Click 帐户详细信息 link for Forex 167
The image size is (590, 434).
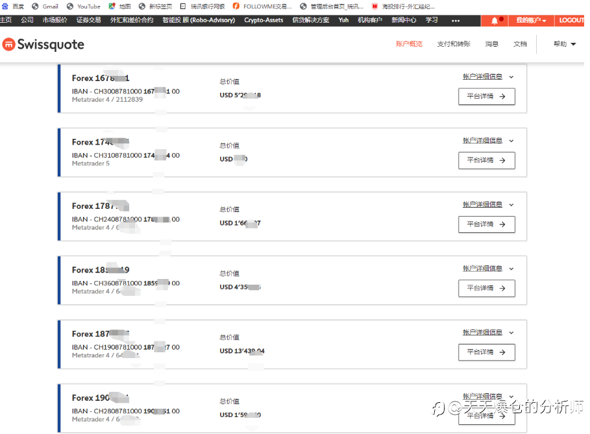click(482, 77)
